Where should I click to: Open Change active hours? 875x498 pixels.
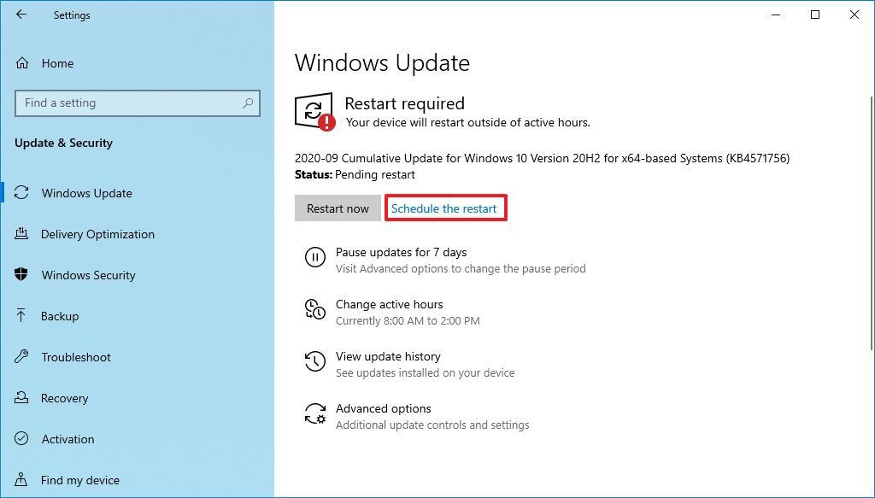point(390,304)
